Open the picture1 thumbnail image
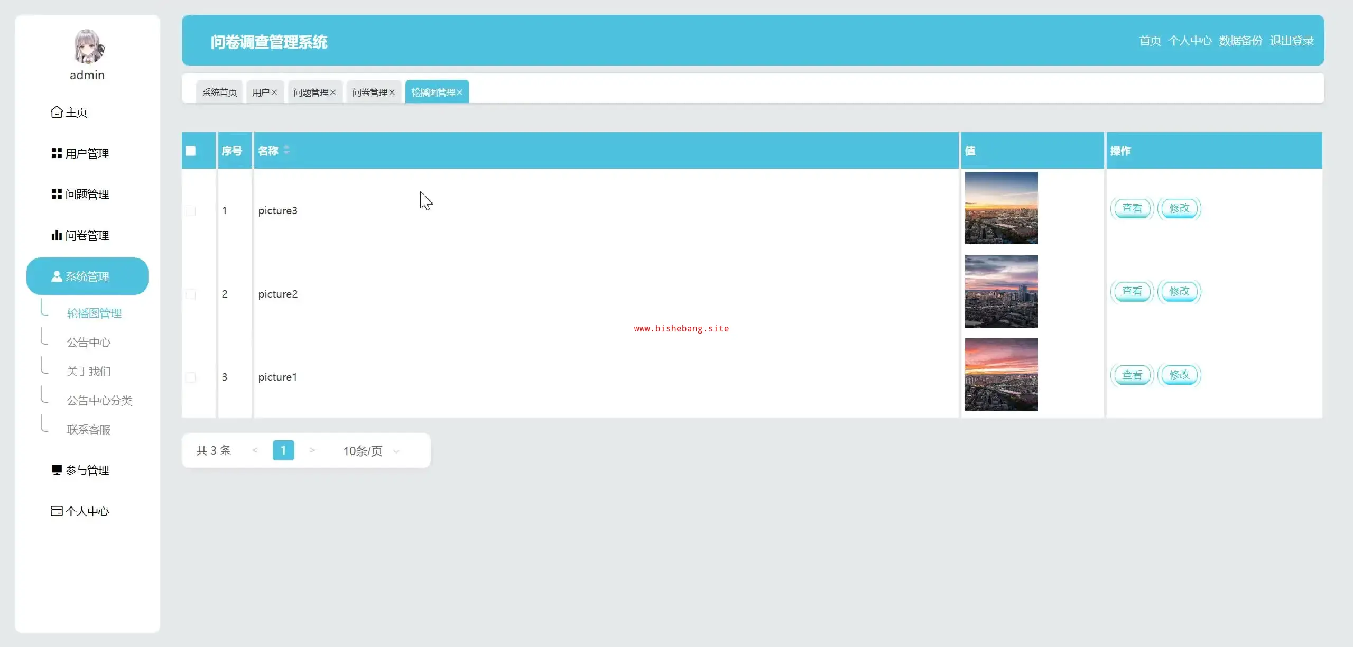This screenshot has height=647, width=1353. pyautogui.click(x=1001, y=374)
